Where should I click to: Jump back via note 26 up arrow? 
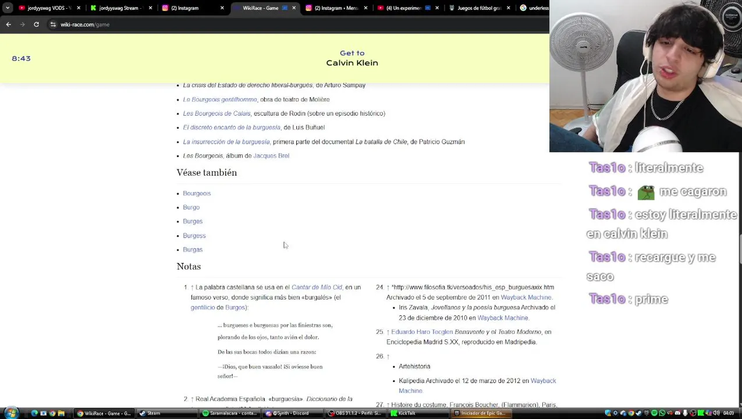point(388,356)
